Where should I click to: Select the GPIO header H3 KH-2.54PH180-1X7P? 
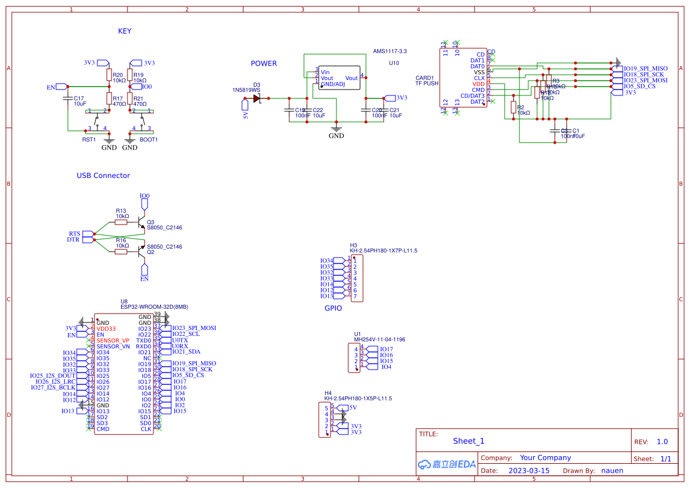[357, 277]
